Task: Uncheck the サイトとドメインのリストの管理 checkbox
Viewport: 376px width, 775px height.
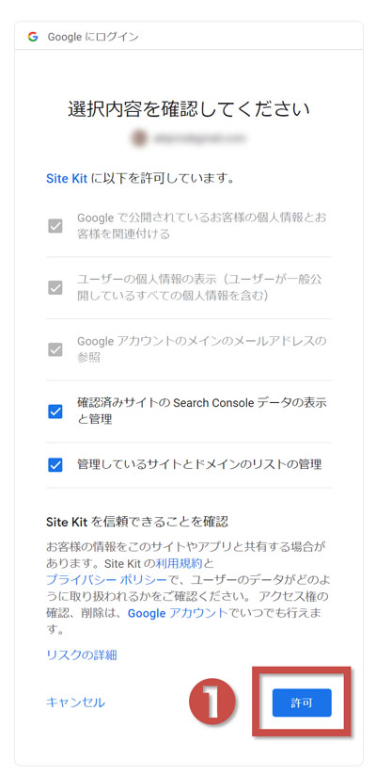Action: [x=55, y=465]
